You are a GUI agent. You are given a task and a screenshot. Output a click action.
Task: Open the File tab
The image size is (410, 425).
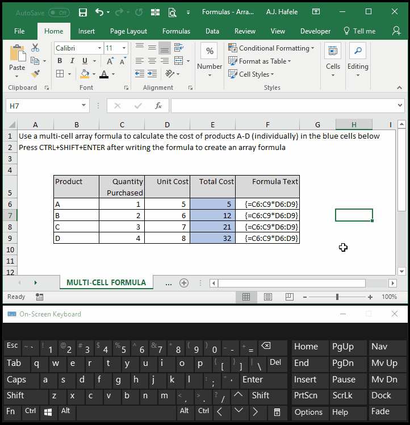(19, 31)
